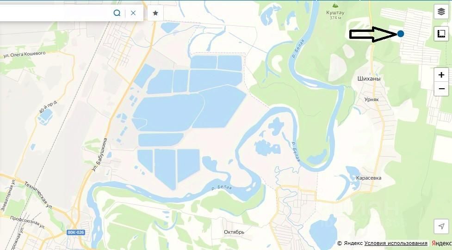The height and width of the screenshot is (250, 452).
Task: Activate the ruler measurement tool
Action: 441,33
